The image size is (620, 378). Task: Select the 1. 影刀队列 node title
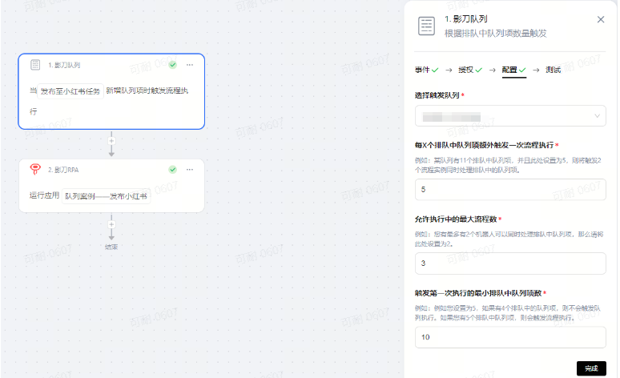click(x=64, y=65)
